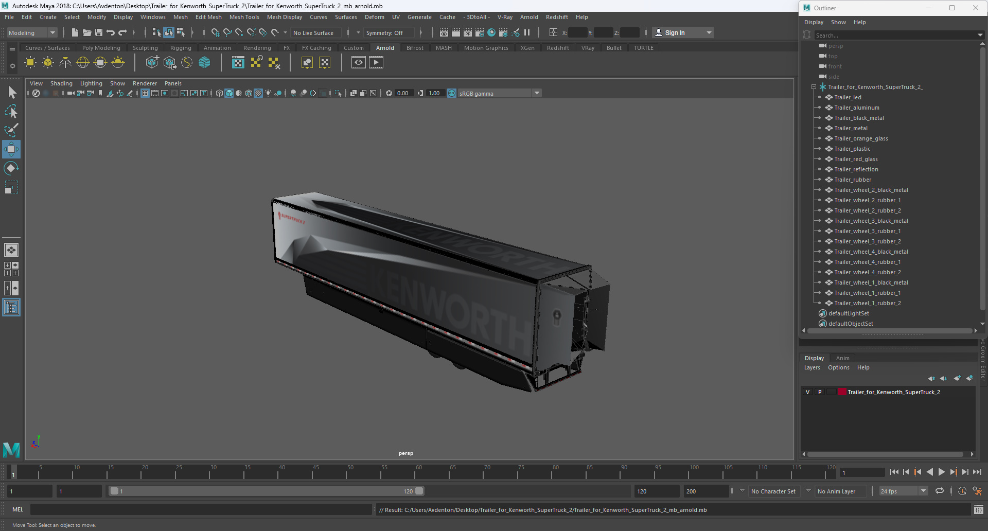Toggle viewport grid display
Viewport: 988px width, 531px height.
[145, 93]
